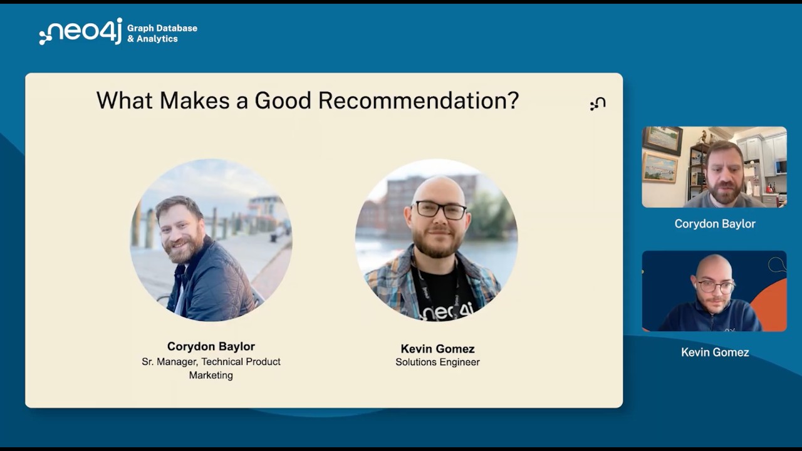Click Kevin Gomez's circular slide portrait
This screenshot has height=451, width=802.
pos(437,240)
